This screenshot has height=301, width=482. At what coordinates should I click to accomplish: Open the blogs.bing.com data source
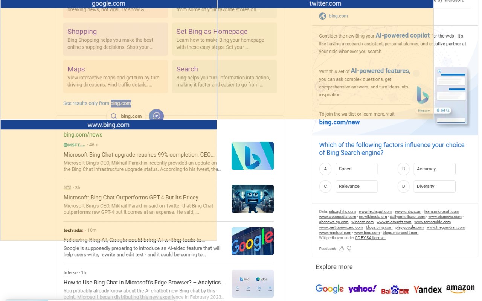379,227
